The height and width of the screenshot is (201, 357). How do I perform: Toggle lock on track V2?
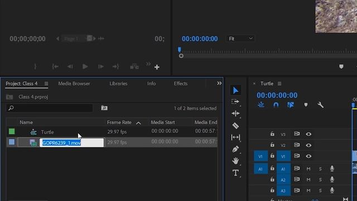click(x=272, y=145)
